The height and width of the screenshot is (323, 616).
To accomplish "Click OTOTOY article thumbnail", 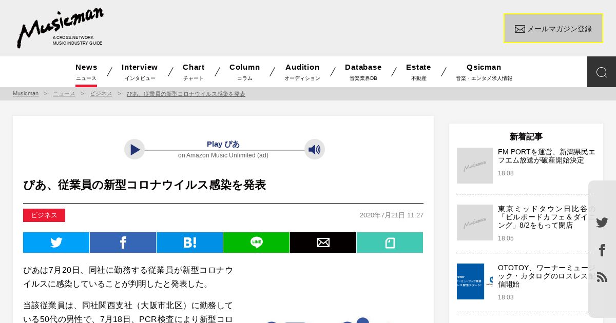I will click(475, 281).
